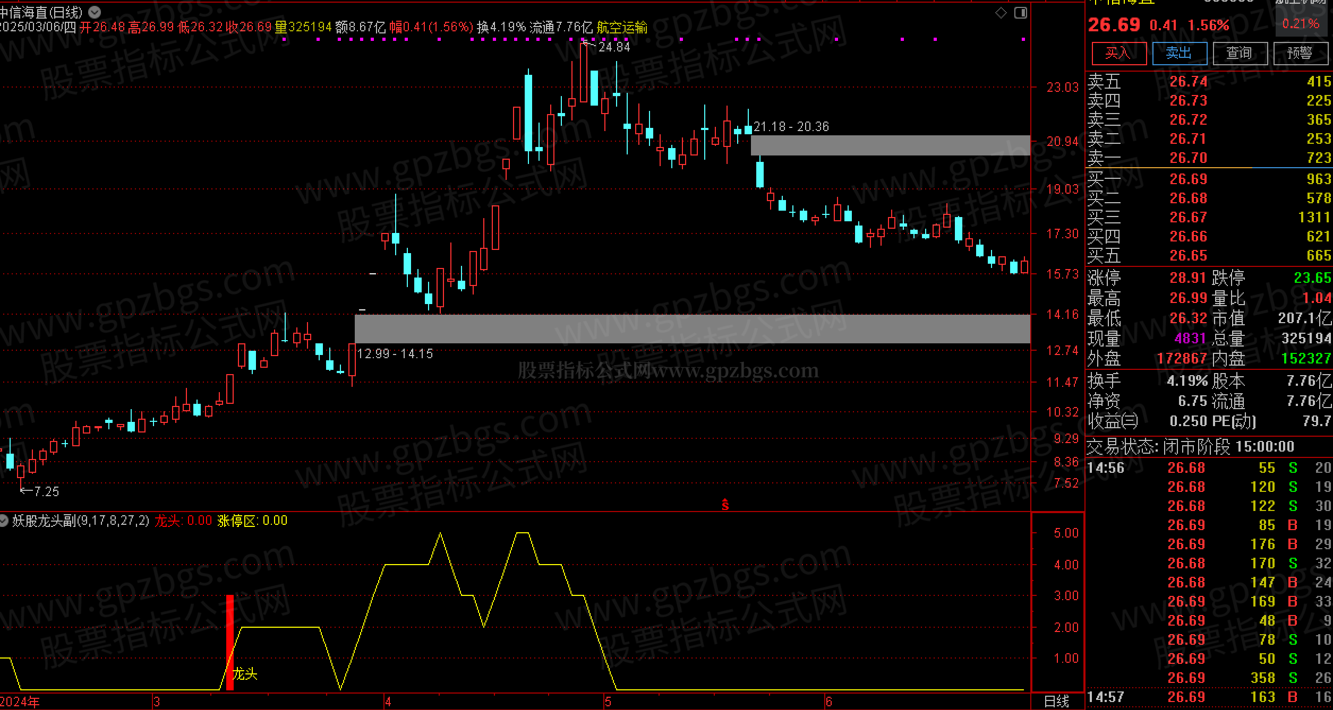Open dropdown next to 中信海直(日线) title

coord(95,12)
